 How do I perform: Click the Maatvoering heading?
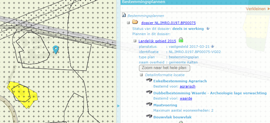coord(165,105)
